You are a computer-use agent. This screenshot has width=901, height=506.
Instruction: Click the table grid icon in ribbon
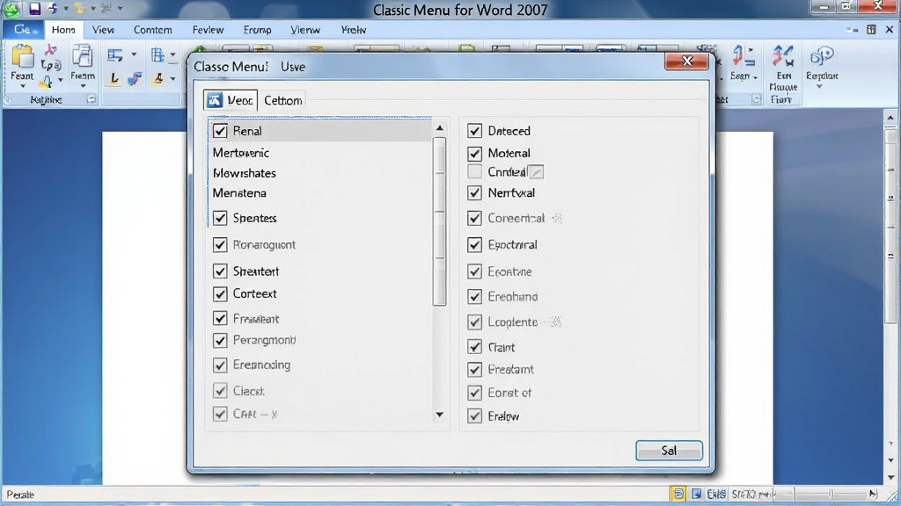pyautogui.click(x=157, y=55)
